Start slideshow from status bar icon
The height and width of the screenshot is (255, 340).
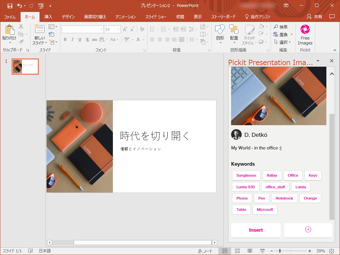262,251
